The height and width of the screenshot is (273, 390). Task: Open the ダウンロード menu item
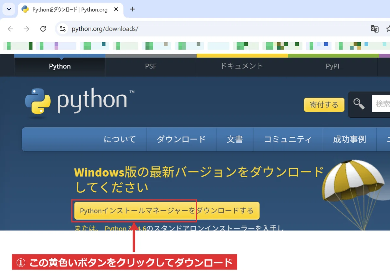[181, 139]
